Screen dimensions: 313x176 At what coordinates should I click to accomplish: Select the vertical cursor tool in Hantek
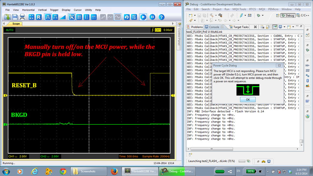(86, 17)
